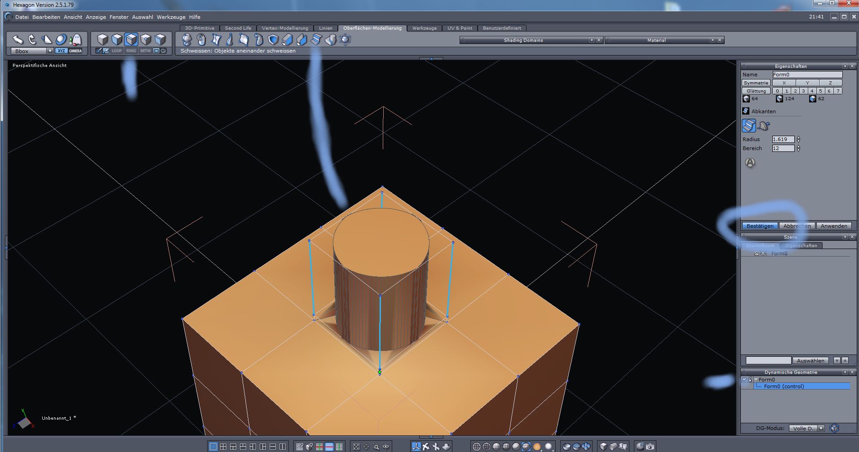Image resolution: width=859 pixels, height=452 pixels.
Task: Set smoothing level to 0
Action: point(778,91)
